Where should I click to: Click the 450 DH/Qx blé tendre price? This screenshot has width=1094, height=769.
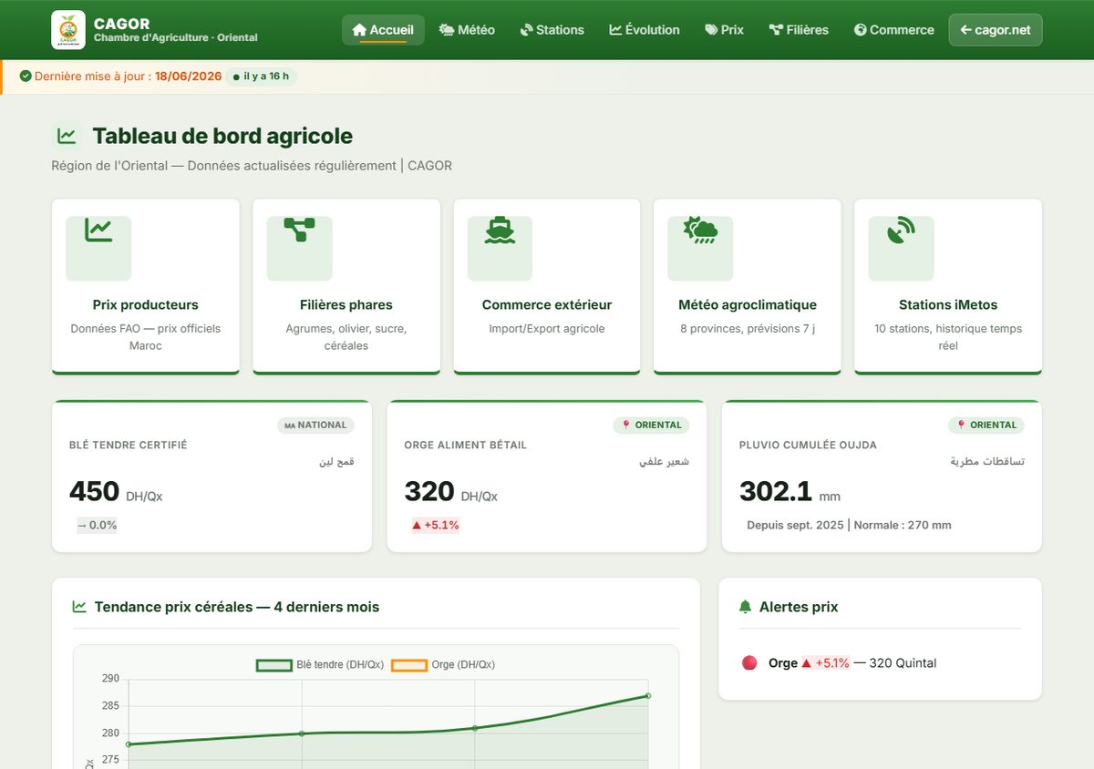click(x=116, y=492)
